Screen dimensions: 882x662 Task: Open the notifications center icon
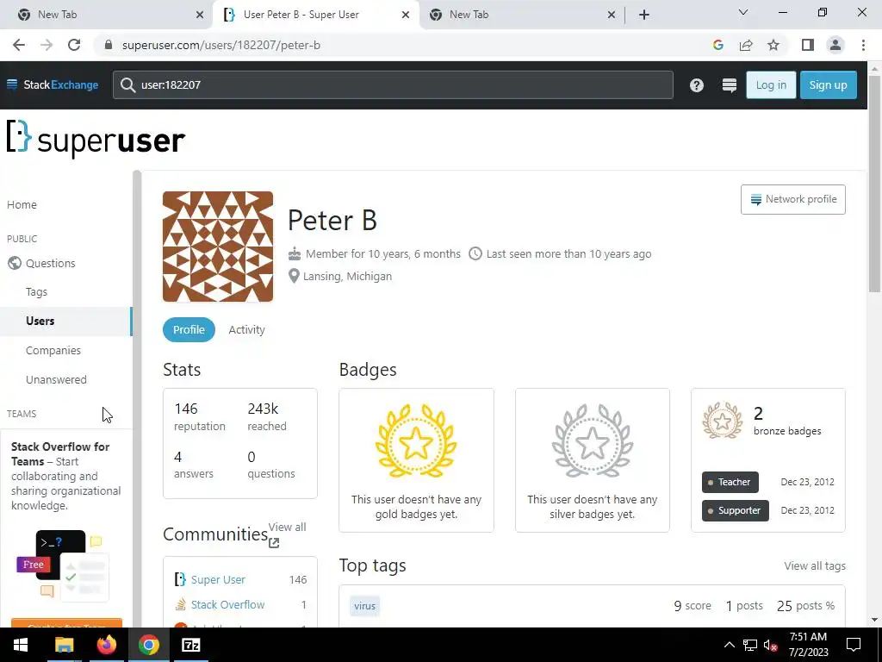pyautogui.click(x=854, y=645)
